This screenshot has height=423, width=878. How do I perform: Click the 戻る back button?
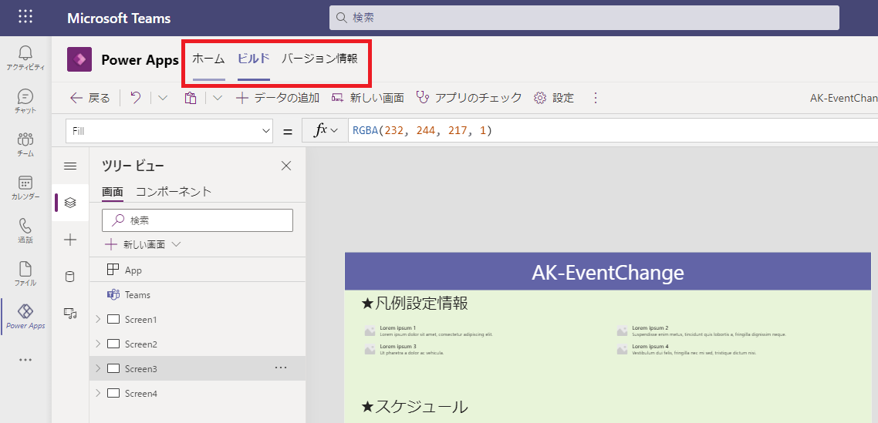point(90,98)
